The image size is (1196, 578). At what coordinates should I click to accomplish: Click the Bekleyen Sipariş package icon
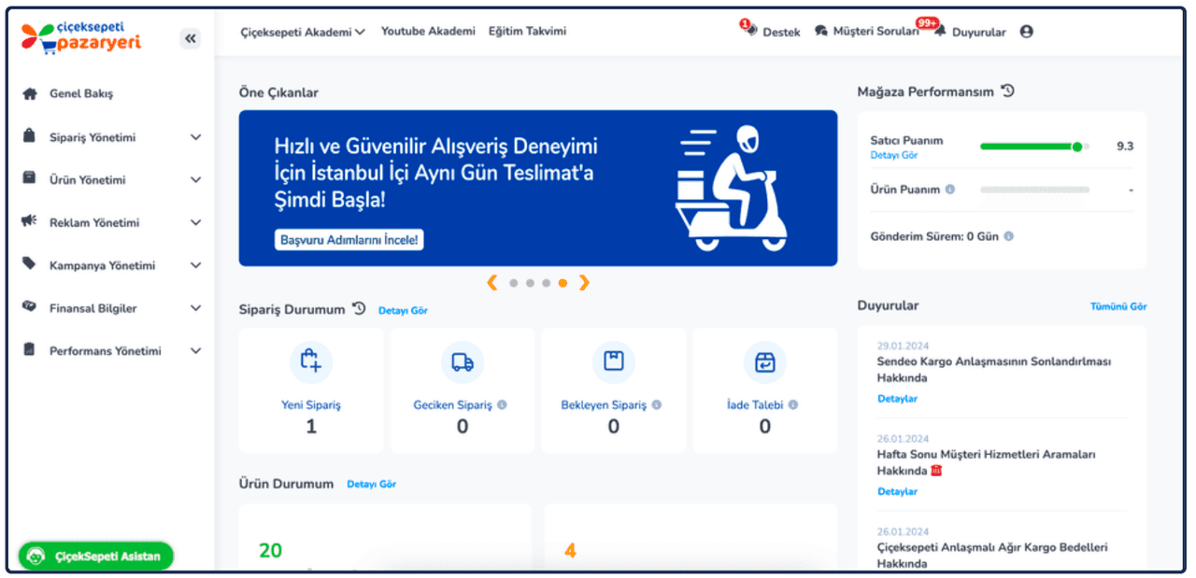tap(614, 362)
